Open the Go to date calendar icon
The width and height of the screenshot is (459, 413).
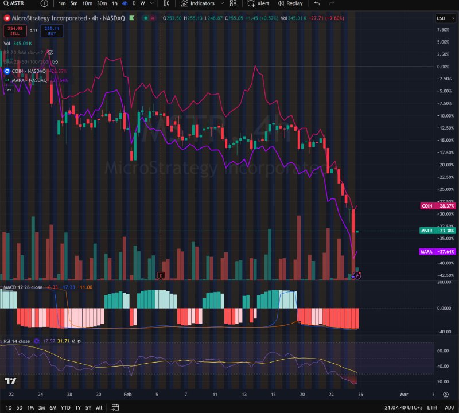[x=115, y=408]
